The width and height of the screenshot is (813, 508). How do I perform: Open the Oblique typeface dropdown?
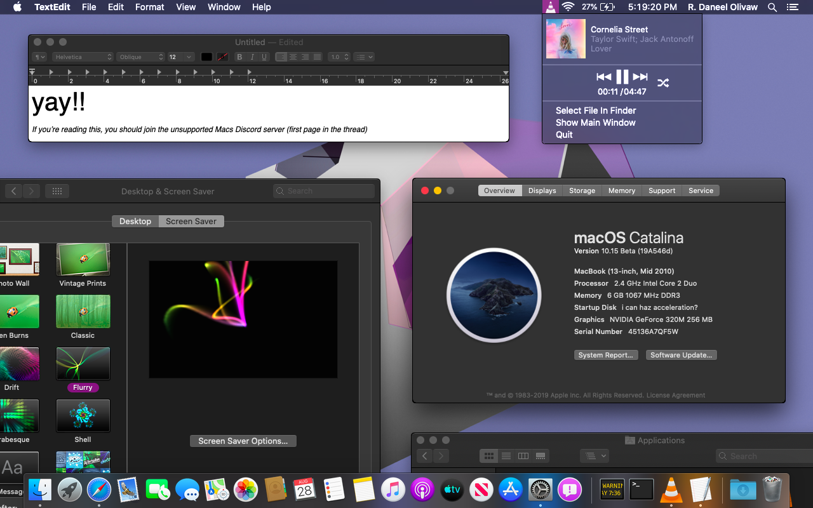click(x=140, y=57)
